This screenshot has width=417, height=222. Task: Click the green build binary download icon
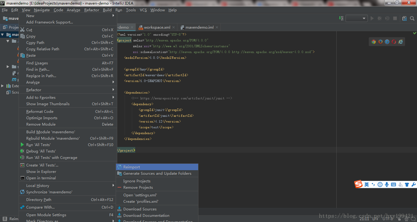(x=342, y=18)
